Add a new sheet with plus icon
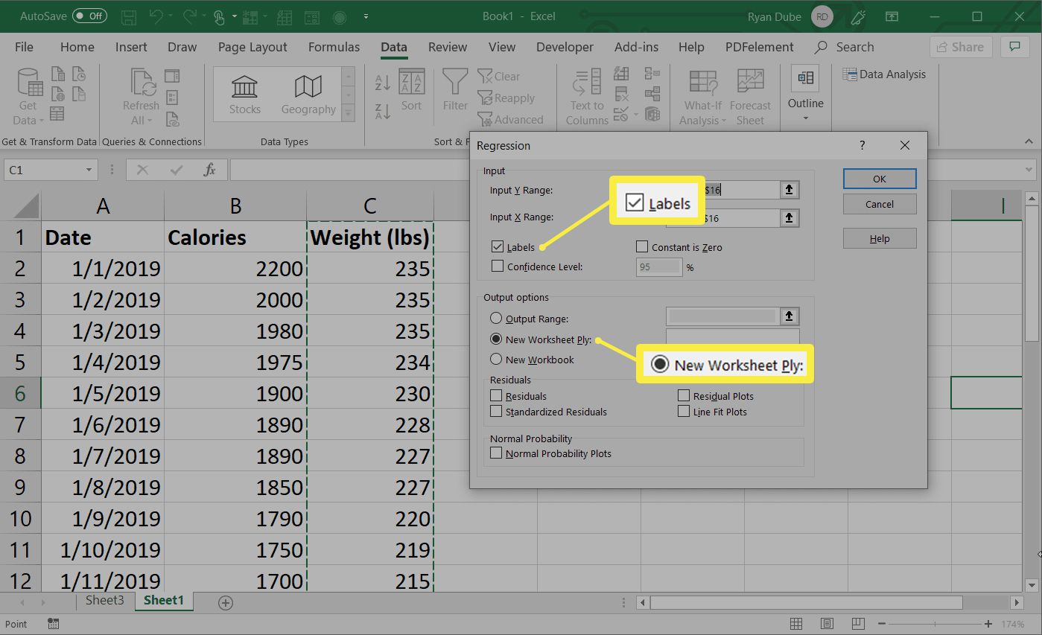Viewport: 1042px width, 635px height. coord(226,602)
